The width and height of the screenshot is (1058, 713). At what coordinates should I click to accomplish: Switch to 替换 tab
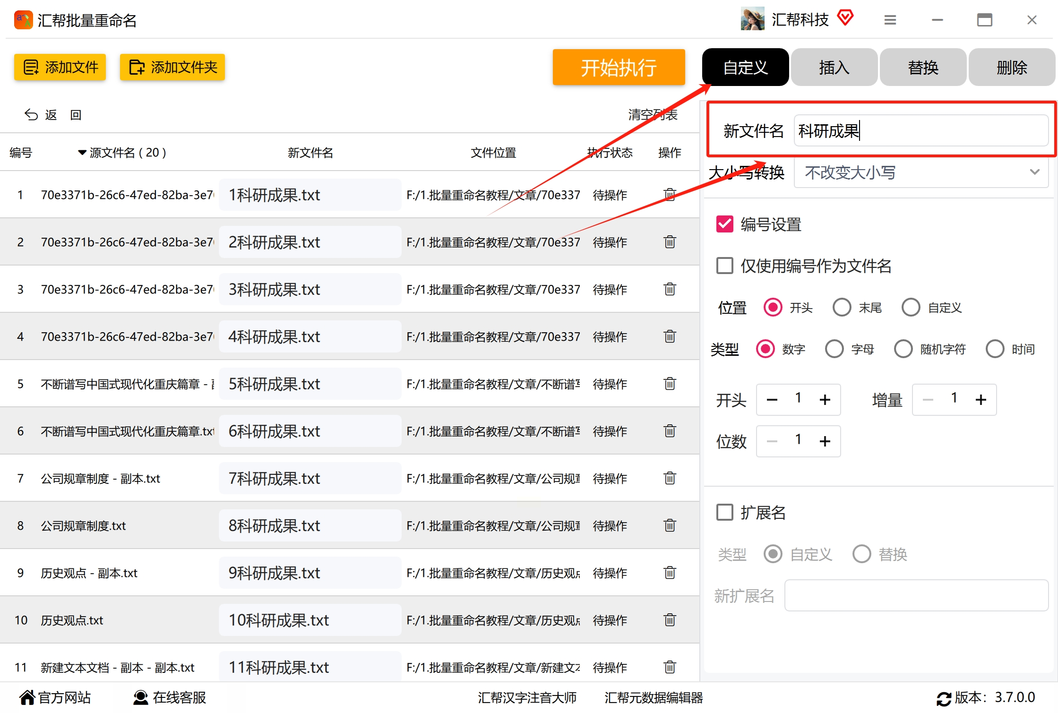coord(923,67)
